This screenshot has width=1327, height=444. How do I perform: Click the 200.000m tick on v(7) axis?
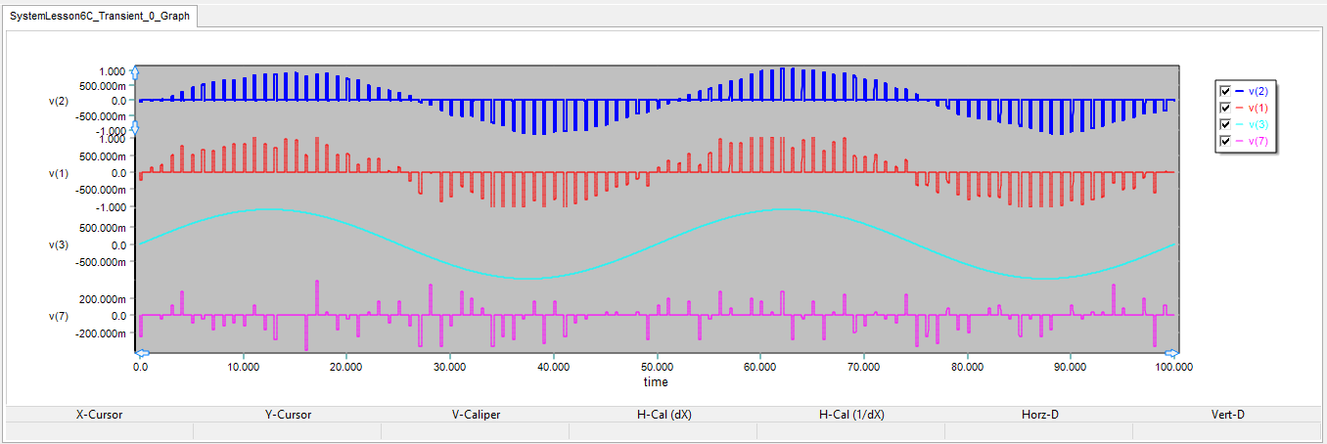pyautogui.click(x=103, y=298)
